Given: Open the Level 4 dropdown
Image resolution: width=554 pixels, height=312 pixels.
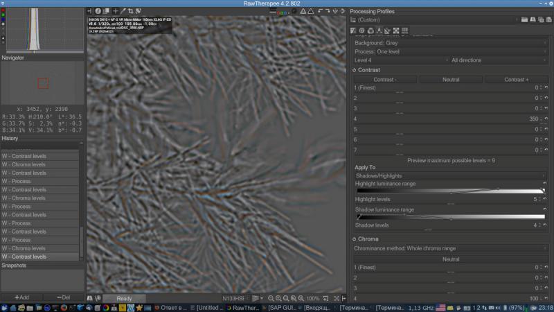Looking at the screenshot, I should tap(402, 60).
